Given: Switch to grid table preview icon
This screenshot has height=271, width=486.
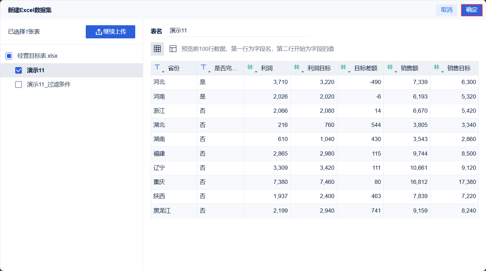Looking at the screenshot, I should 157,49.
